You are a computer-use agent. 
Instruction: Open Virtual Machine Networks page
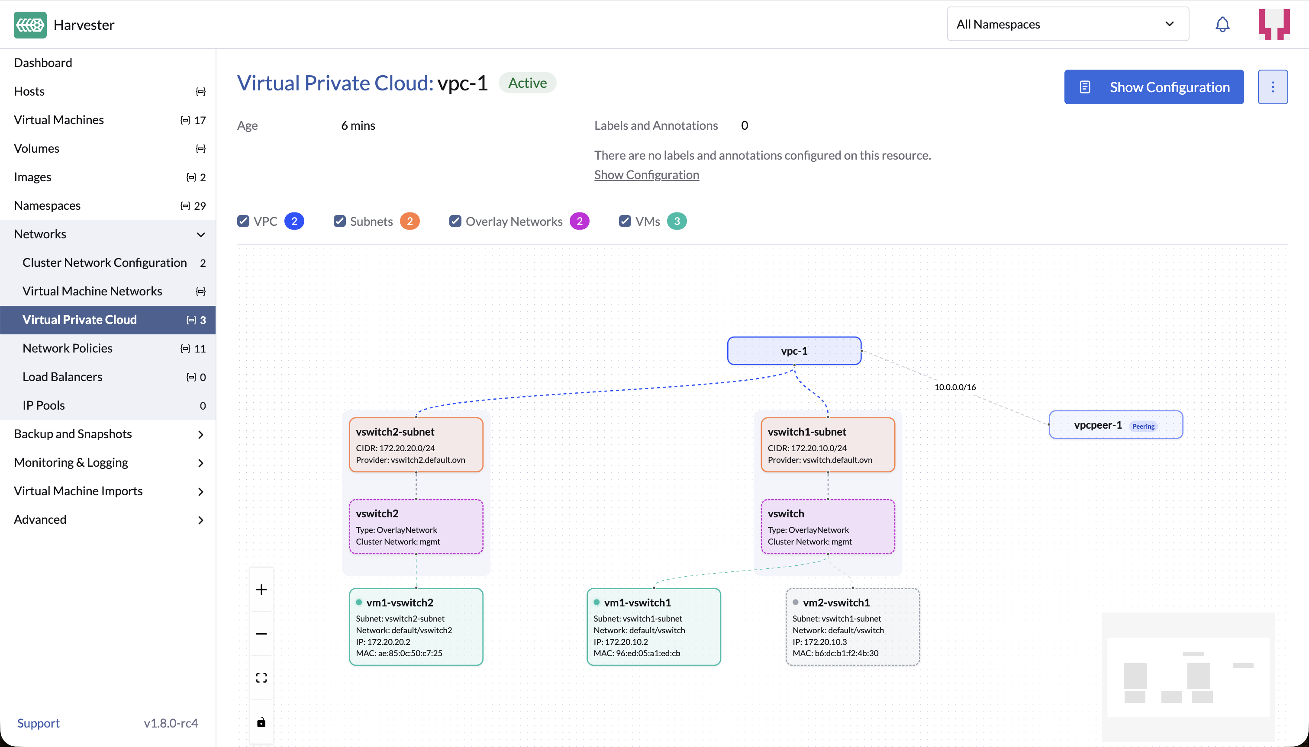(x=92, y=291)
